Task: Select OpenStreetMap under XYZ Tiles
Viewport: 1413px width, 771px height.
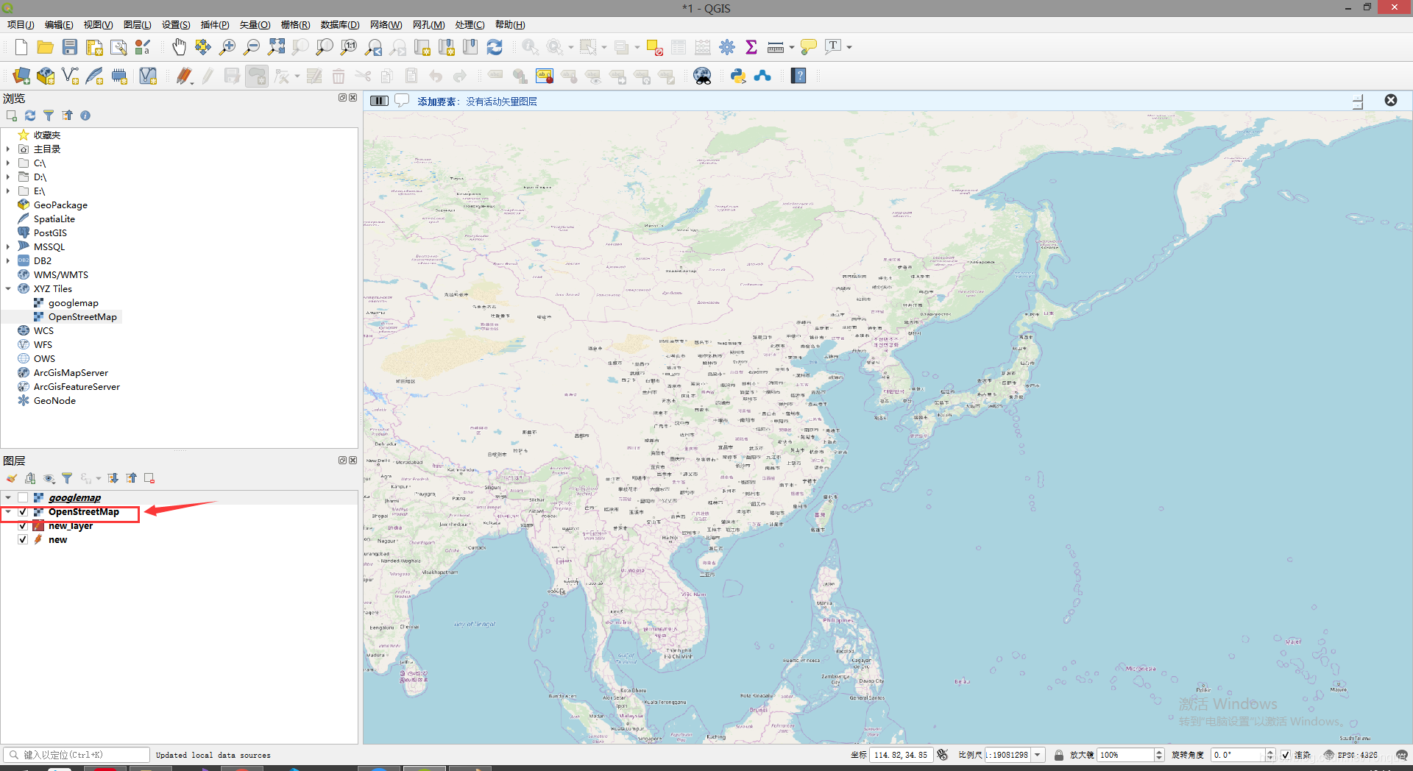Action: pos(82,317)
